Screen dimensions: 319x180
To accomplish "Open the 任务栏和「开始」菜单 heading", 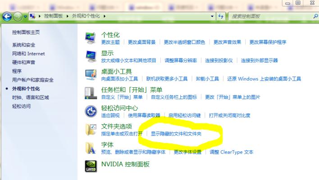I will (132, 90).
